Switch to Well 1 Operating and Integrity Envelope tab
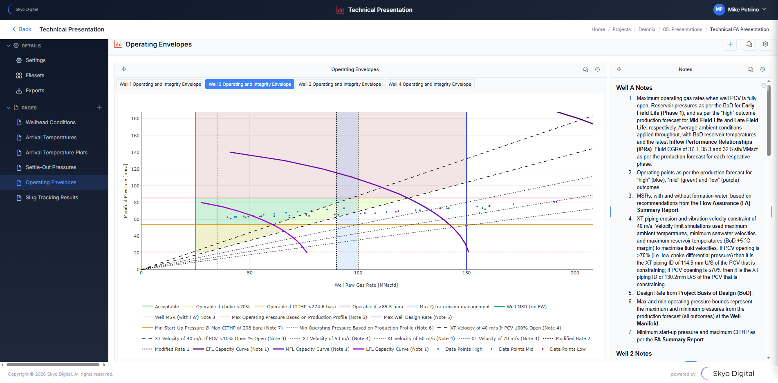Viewport: 778px width, 383px height. 159,84
